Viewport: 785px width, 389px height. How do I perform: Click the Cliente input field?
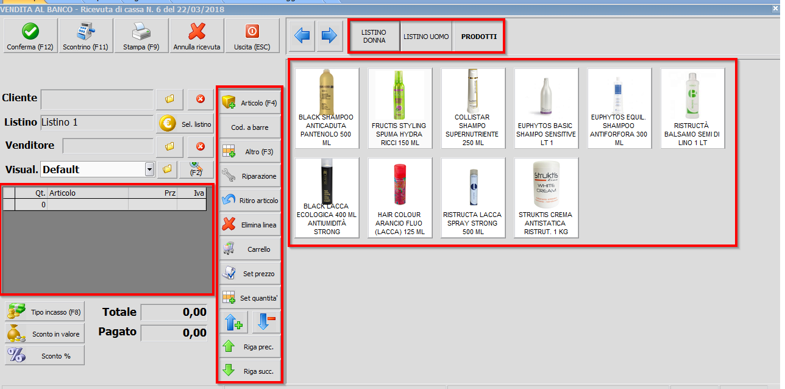pyautogui.click(x=97, y=99)
